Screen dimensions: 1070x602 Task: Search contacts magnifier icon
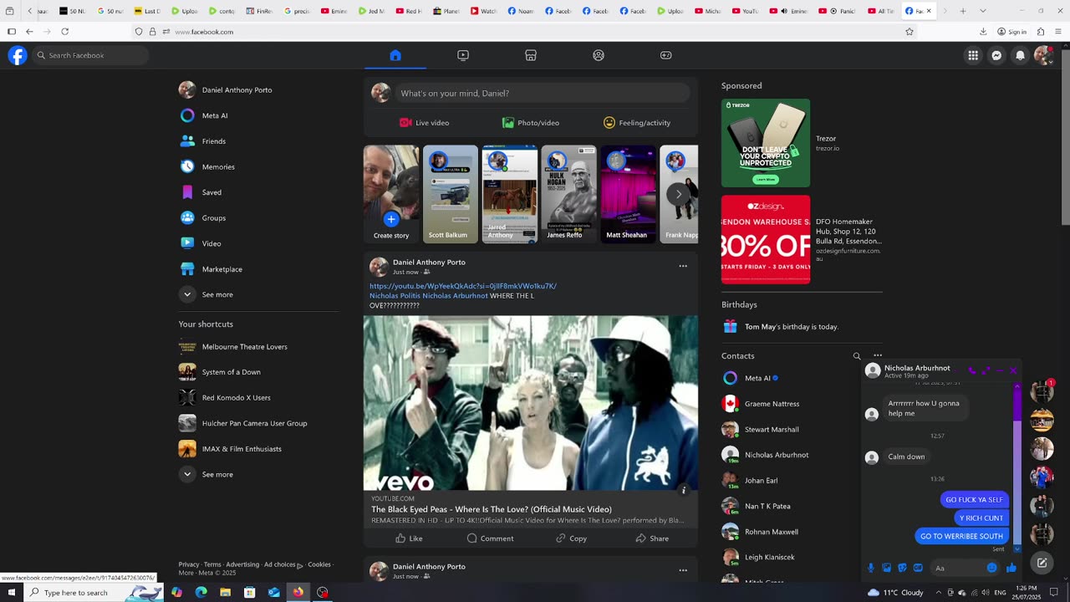click(857, 356)
